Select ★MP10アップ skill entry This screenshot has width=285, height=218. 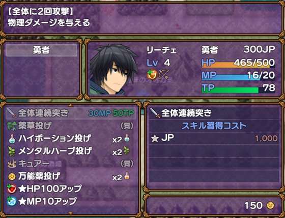71,202
